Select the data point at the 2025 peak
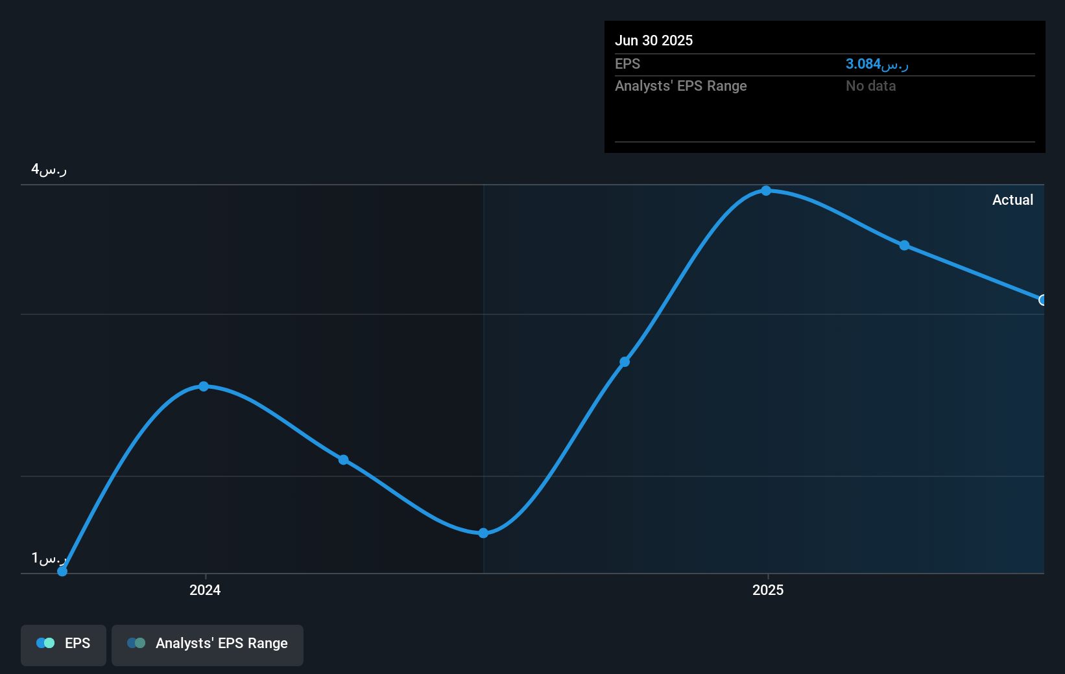1065x674 pixels. coord(767,191)
